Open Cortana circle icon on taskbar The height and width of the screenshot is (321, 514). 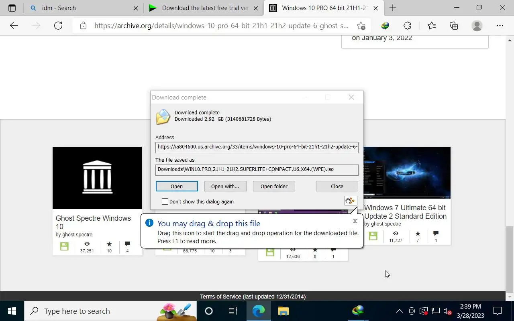(208, 311)
